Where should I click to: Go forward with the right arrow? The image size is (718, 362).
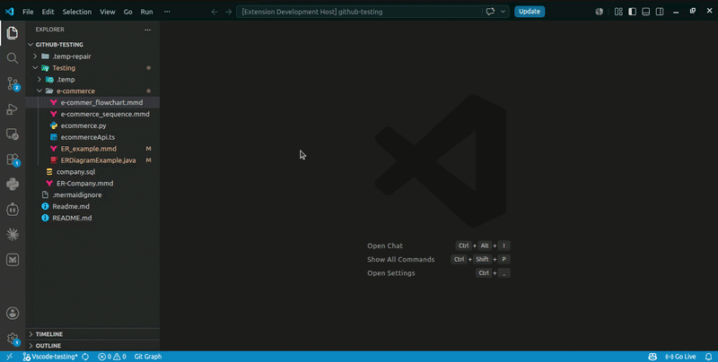point(228,12)
